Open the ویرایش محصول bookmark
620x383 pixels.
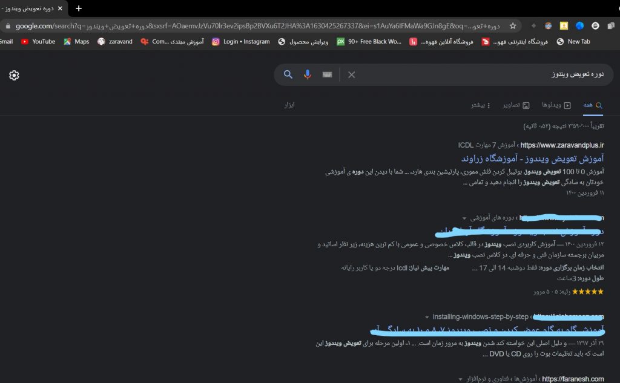[x=303, y=42]
